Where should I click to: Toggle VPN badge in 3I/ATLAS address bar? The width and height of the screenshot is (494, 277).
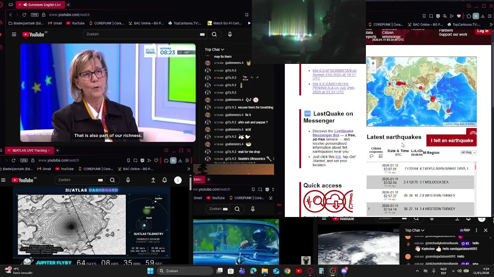24,160
